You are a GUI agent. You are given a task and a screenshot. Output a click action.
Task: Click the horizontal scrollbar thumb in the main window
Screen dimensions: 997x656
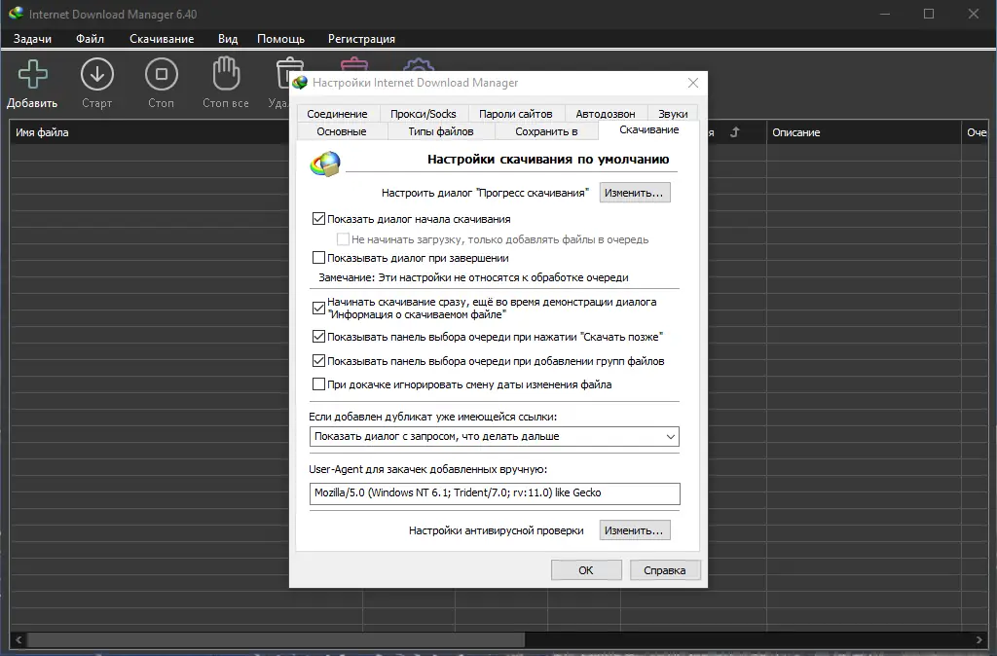276,639
